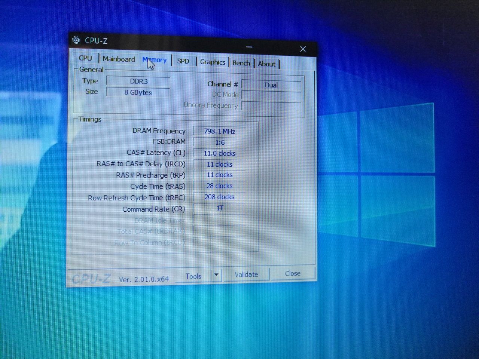The height and width of the screenshot is (359, 479).
Task: Click the FSB:DRAM label
Action: (169, 141)
